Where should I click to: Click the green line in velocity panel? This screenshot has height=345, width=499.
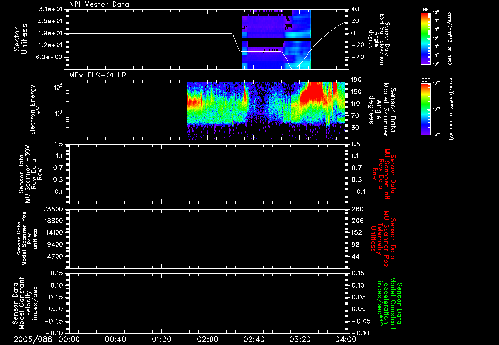207,309
